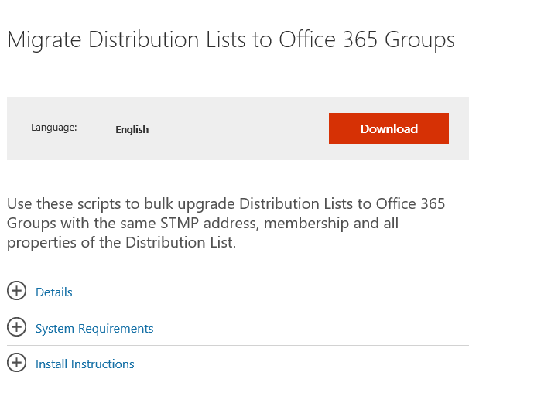The image size is (534, 410).
Task: Open the Details section link
Action: pos(54,292)
